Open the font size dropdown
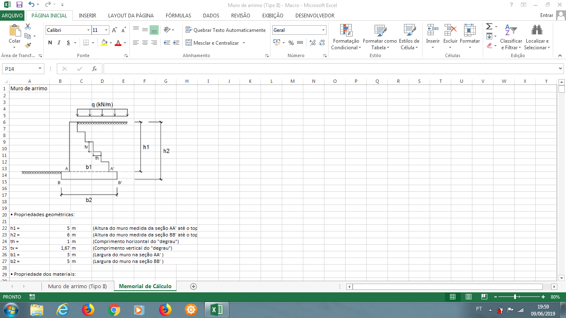Viewport: 566px width, 318px height. [x=106, y=30]
